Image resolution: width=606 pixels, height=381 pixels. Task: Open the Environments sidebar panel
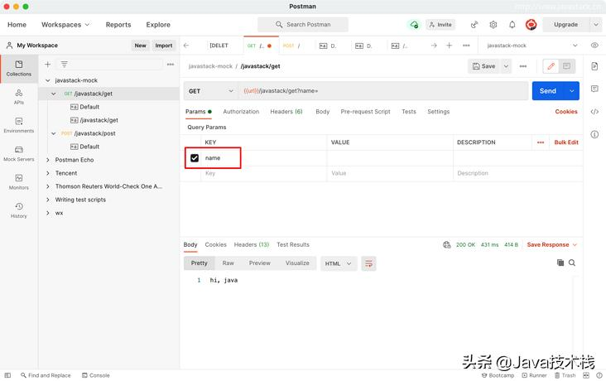coord(18,125)
